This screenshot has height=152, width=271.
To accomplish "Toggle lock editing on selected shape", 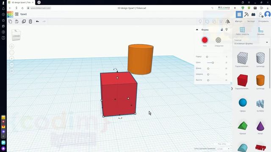I will pyautogui.click(x=222, y=30).
